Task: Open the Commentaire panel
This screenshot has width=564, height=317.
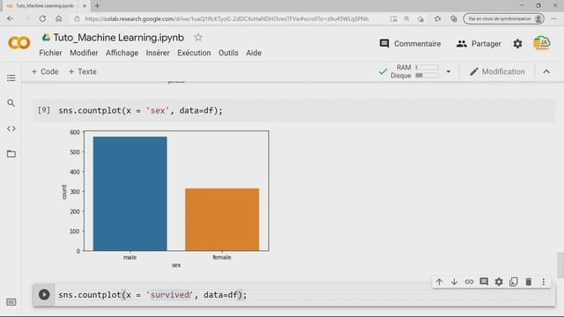Action: coord(410,44)
